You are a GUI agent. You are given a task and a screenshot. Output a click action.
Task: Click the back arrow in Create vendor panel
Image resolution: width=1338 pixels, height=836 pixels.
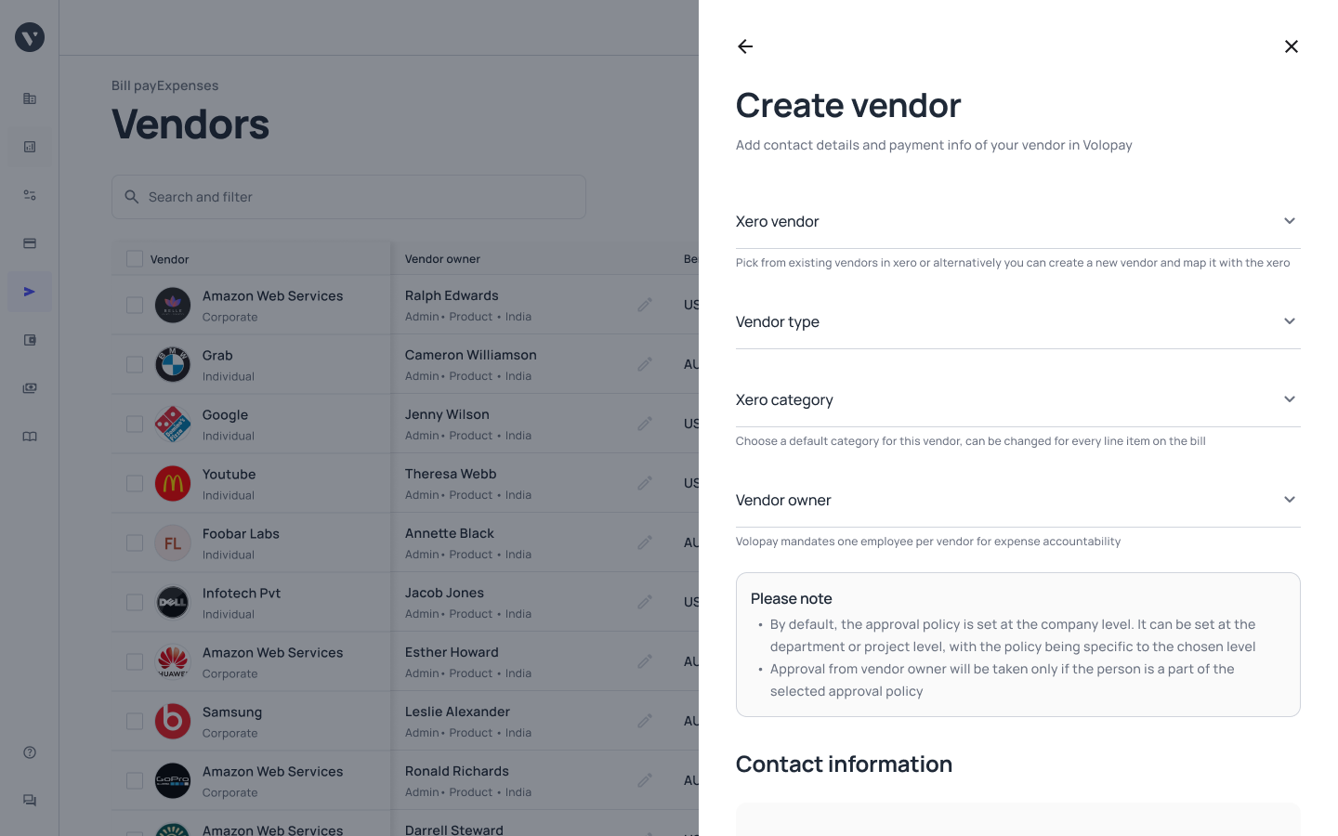(745, 46)
